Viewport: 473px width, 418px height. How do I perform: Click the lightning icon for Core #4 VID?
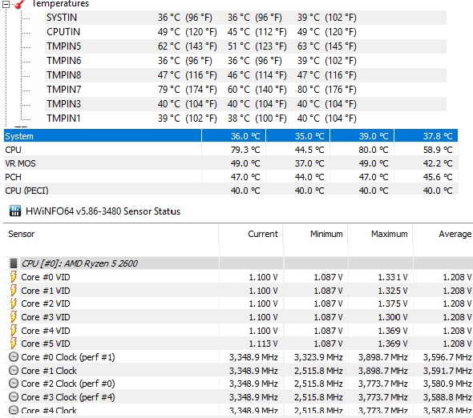(x=14, y=330)
